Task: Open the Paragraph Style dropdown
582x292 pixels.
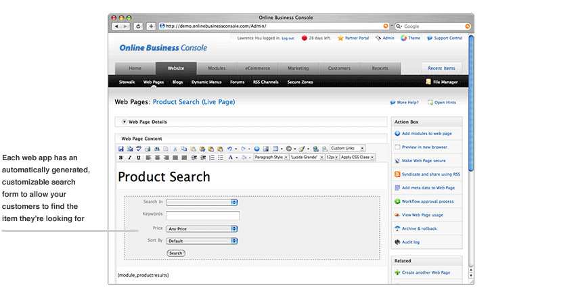Action: [x=271, y=157]
